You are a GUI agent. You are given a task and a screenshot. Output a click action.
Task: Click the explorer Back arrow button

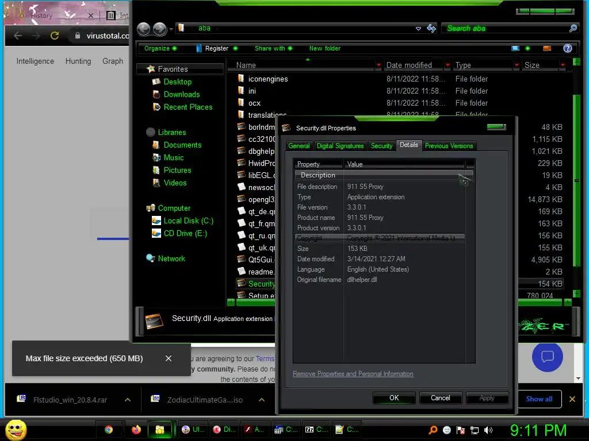pos(143,29)
